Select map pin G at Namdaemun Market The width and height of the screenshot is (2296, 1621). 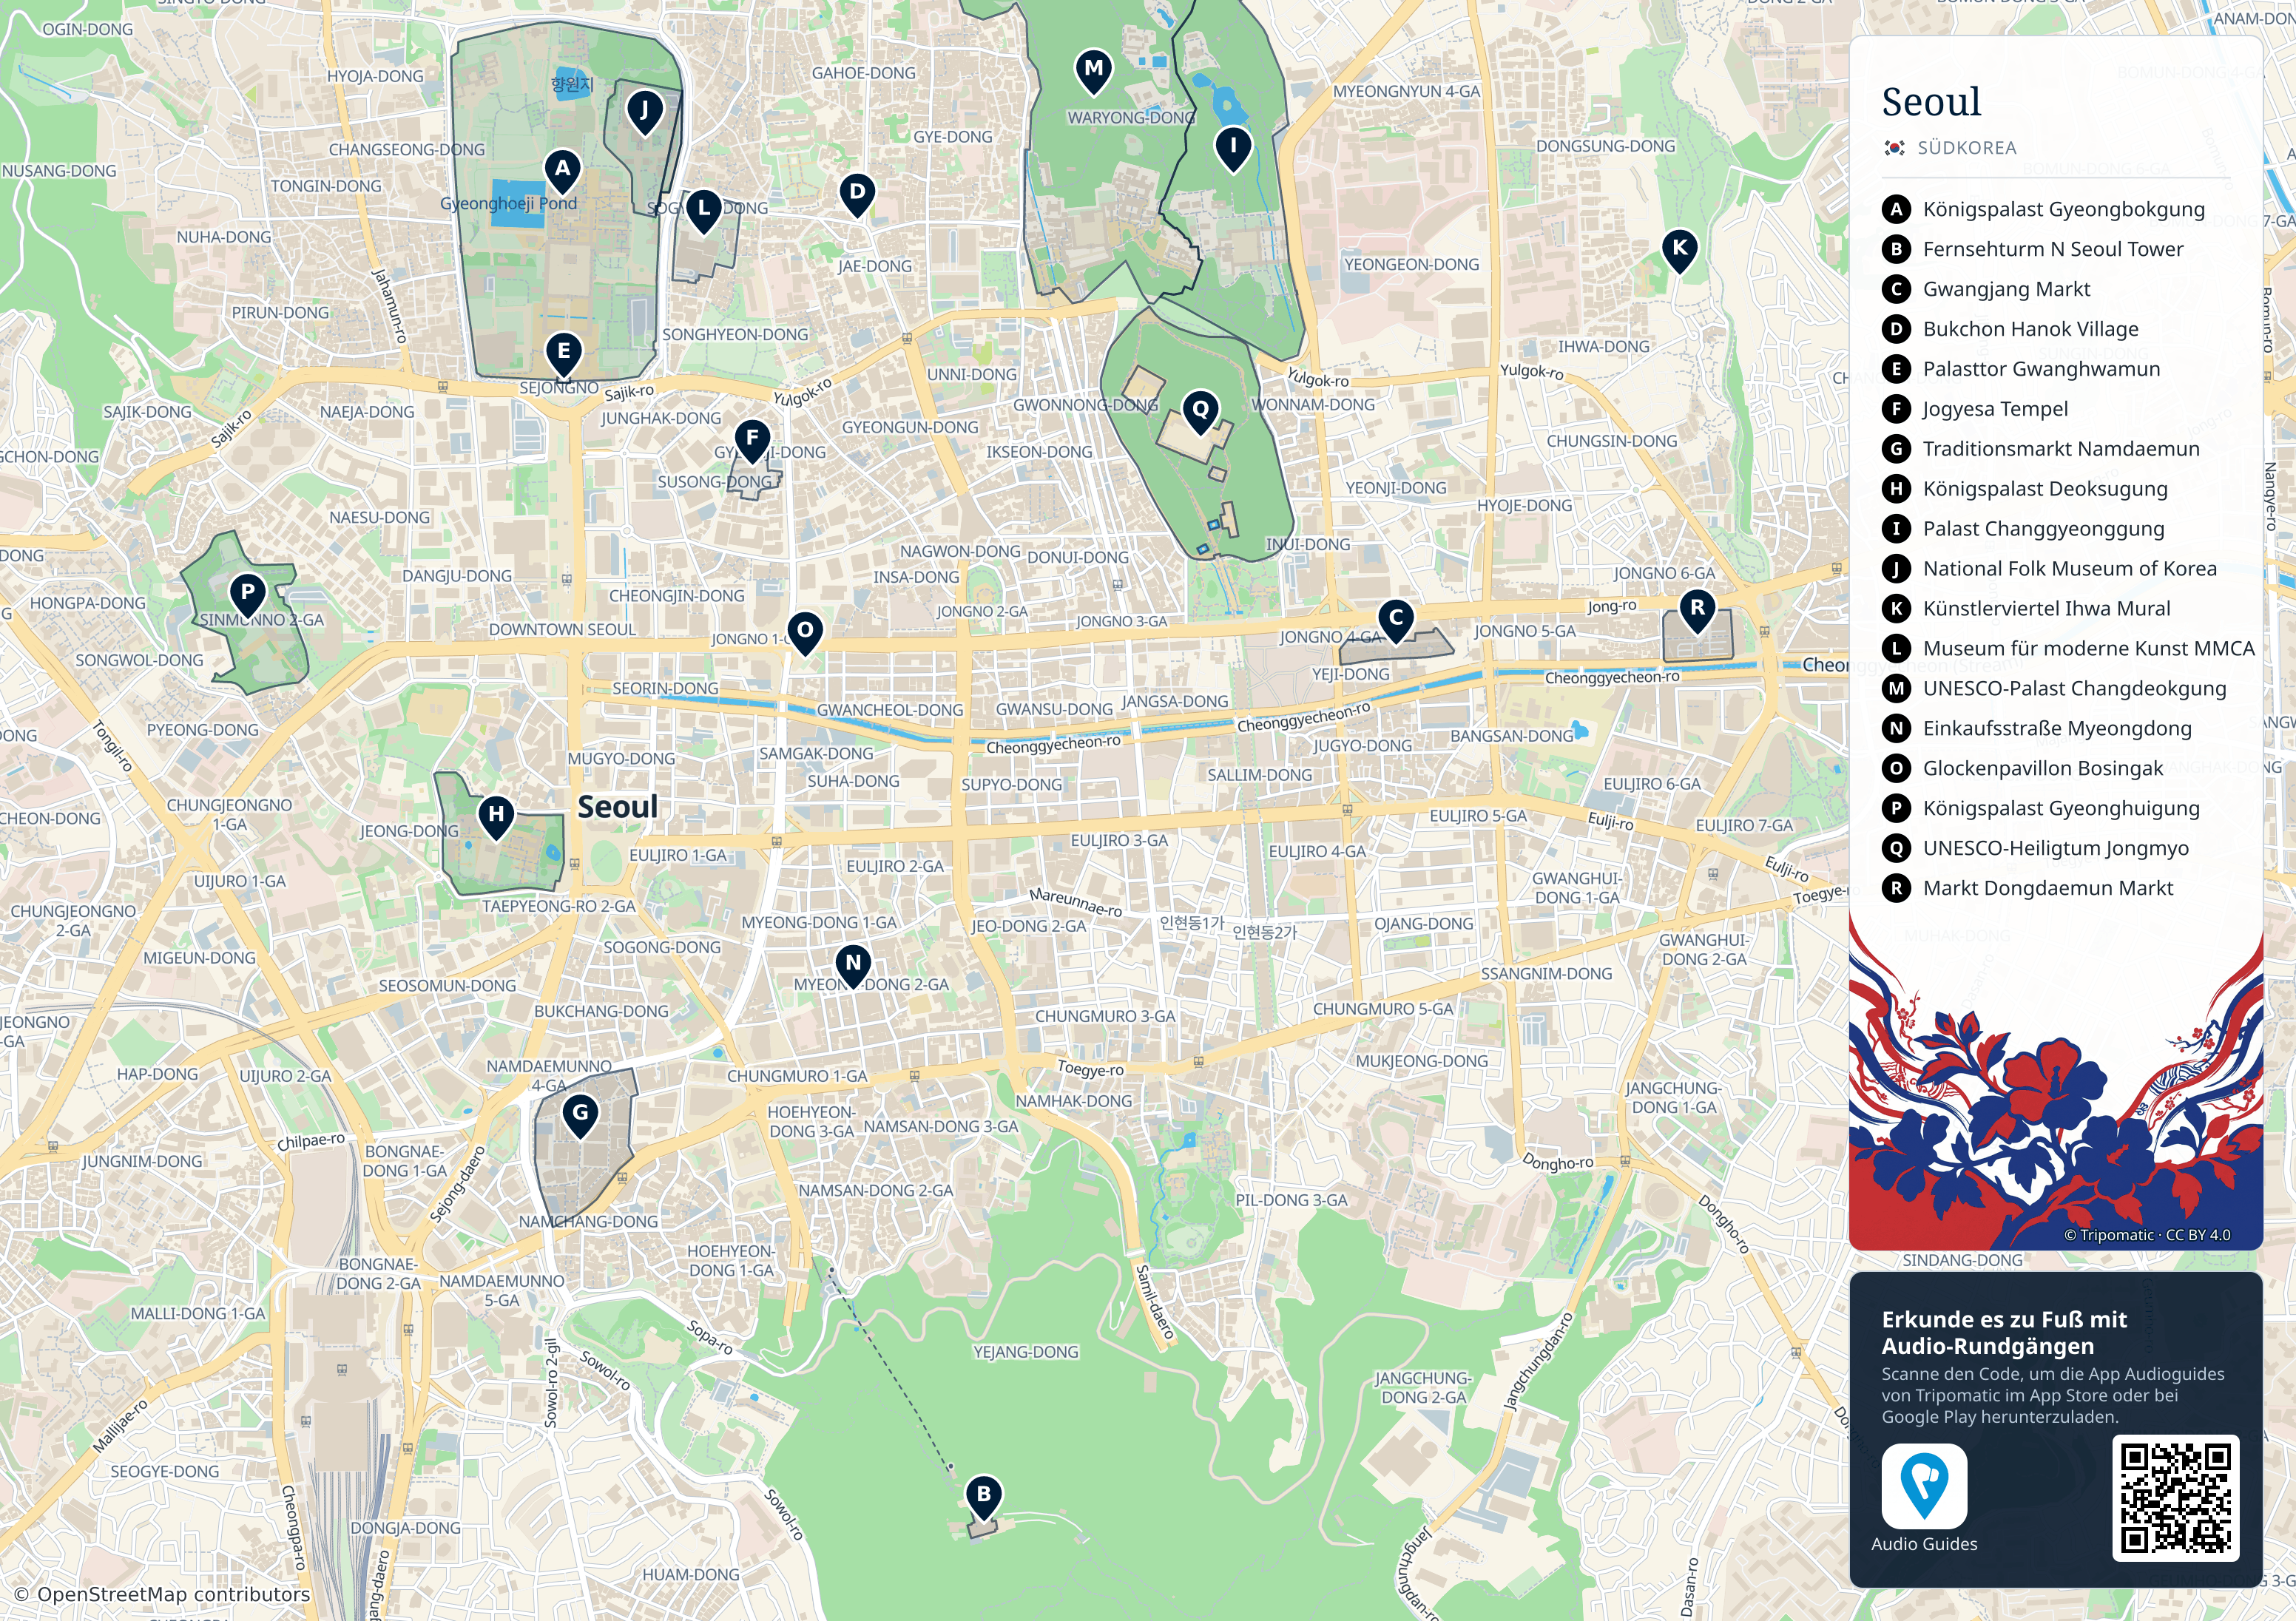580,1116
